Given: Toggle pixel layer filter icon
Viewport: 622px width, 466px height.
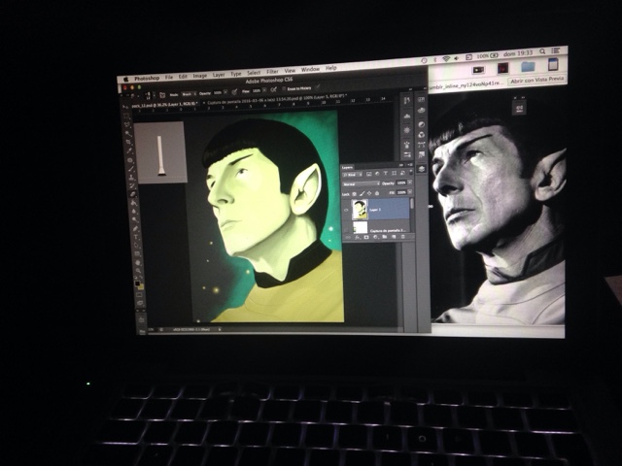Looking at the screenshot, I should [x=369, y=174].
